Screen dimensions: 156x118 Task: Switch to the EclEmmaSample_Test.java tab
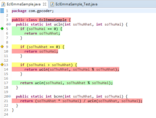[74, 4]
